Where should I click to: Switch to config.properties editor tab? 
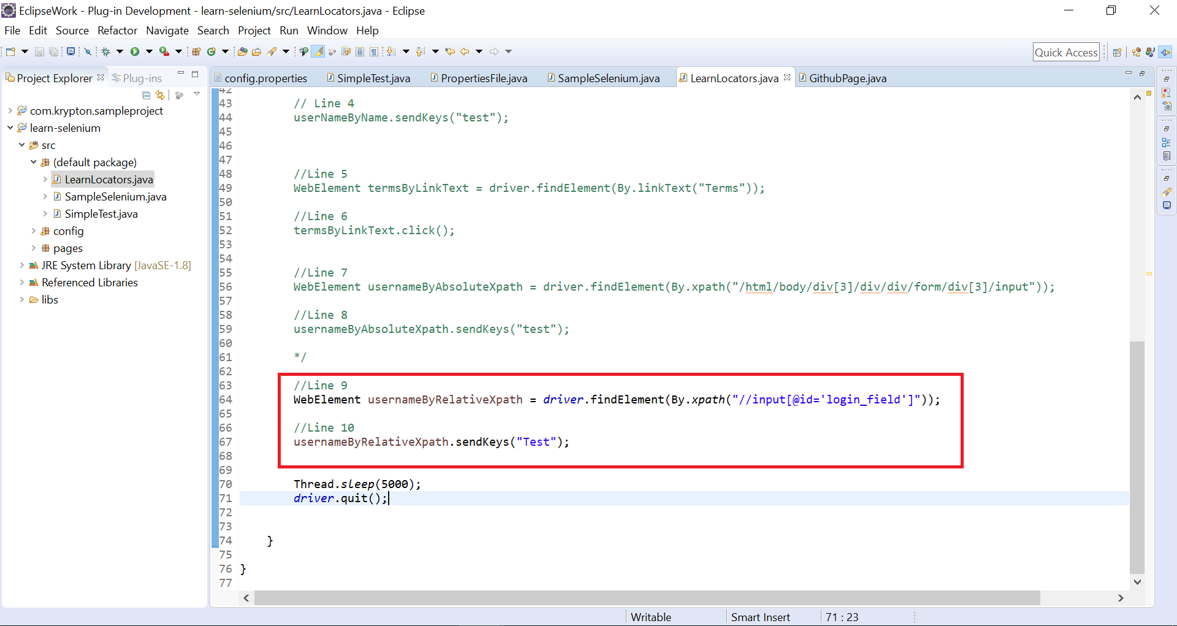pyautogui.click(x=261, y=78)
